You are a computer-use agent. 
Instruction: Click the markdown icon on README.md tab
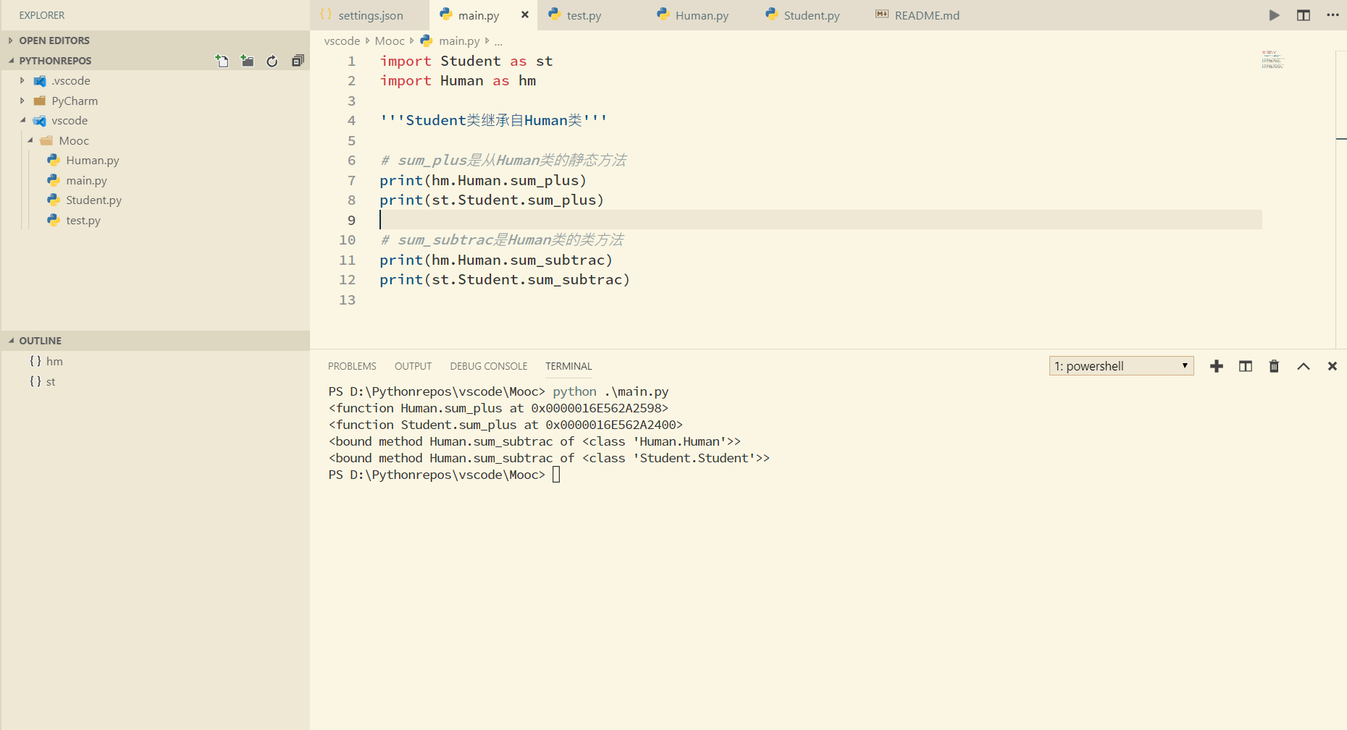[882, 14]
